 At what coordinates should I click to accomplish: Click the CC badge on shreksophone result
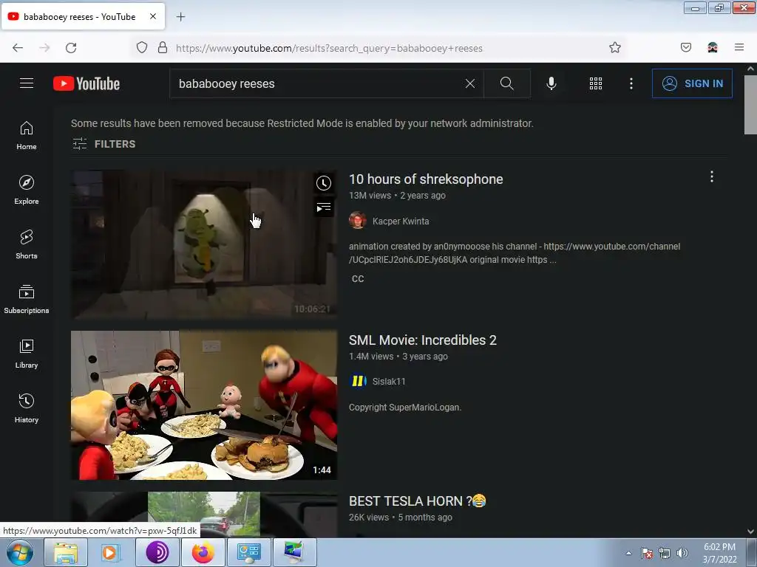358,278
